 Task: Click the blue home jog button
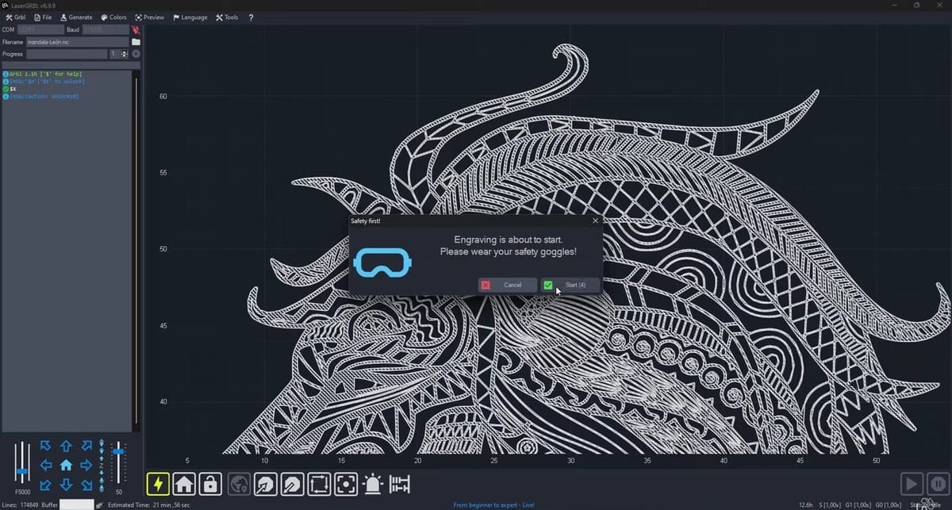point(67,466)
